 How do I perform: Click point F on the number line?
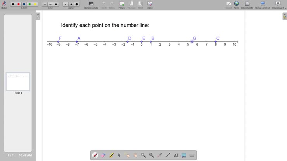tap(58, 42)
